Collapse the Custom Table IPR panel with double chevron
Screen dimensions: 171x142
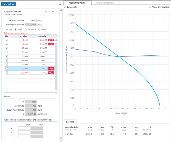click(x=57, y=11)
